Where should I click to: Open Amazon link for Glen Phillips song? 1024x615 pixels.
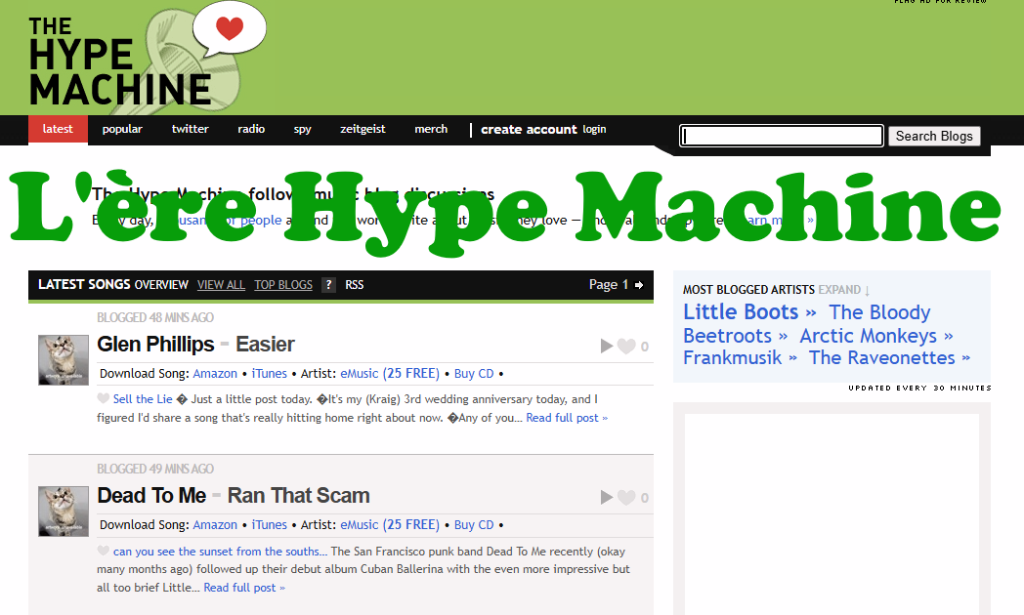215,374
